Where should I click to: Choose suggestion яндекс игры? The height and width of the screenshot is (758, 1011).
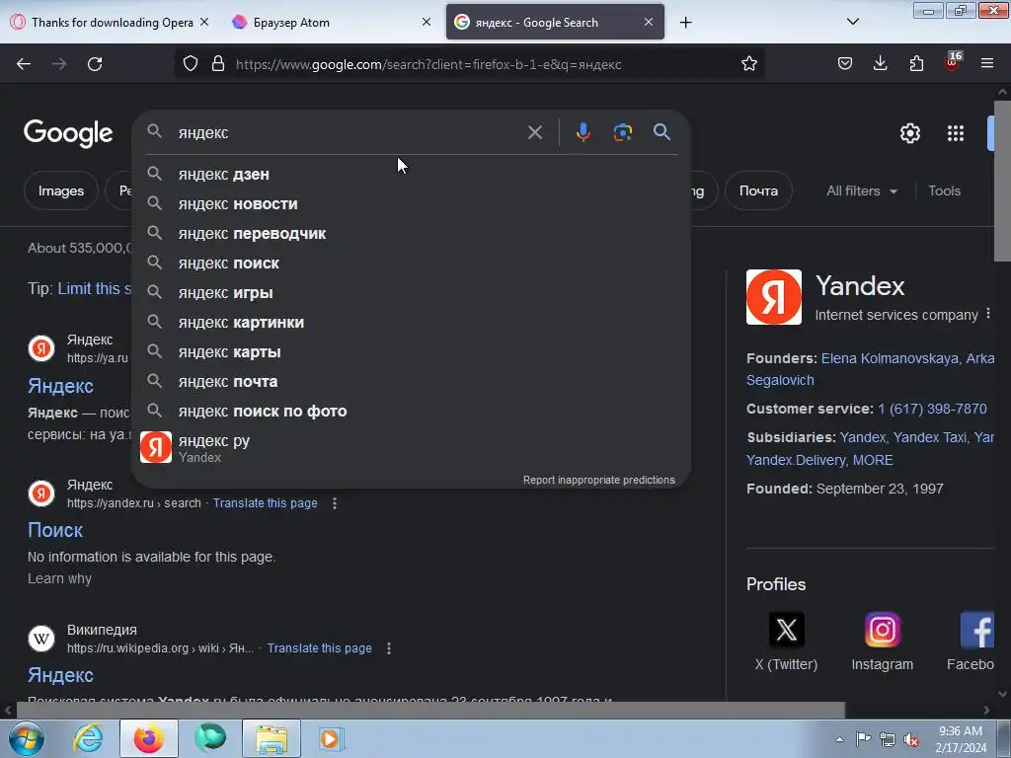(412, 292)
